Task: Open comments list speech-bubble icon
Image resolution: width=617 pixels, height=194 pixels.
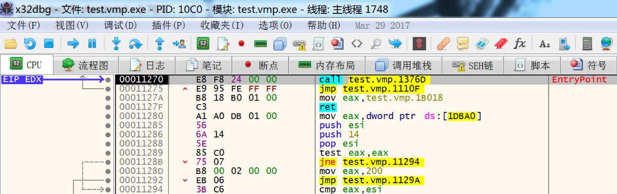Action: pyautogui.click(x=463, y=44)
